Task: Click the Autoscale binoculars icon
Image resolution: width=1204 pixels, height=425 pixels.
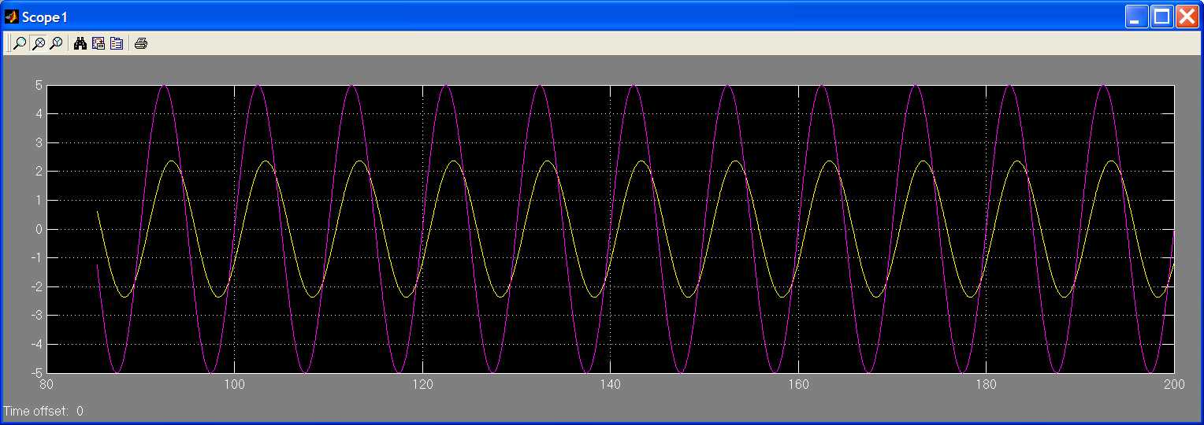Action: click(80, 43)
